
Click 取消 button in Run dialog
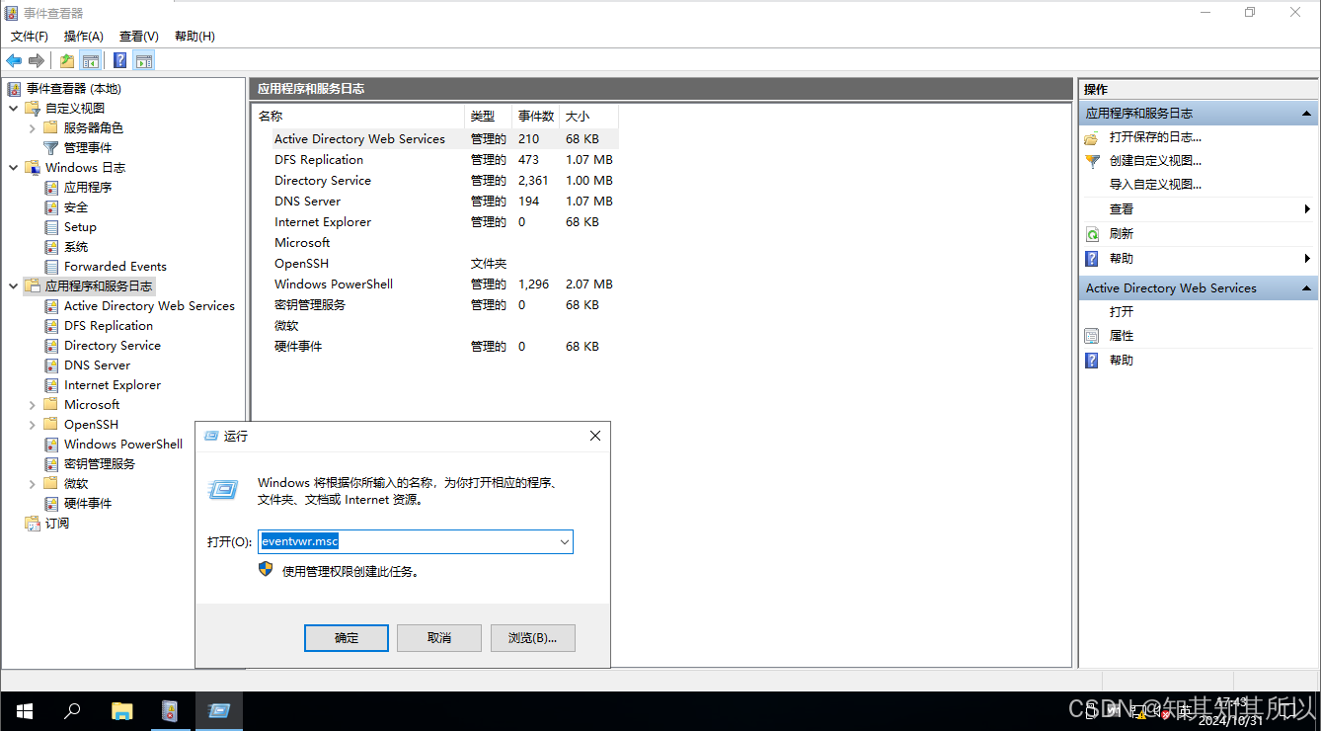(439, 637)
